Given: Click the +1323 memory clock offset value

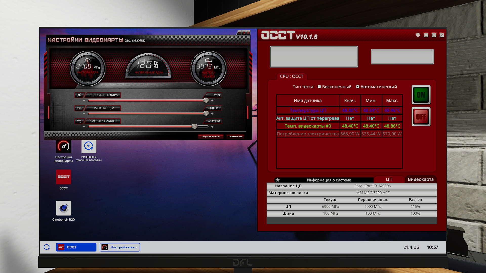Looking at the screenshot, I should (x=214, y=121).
